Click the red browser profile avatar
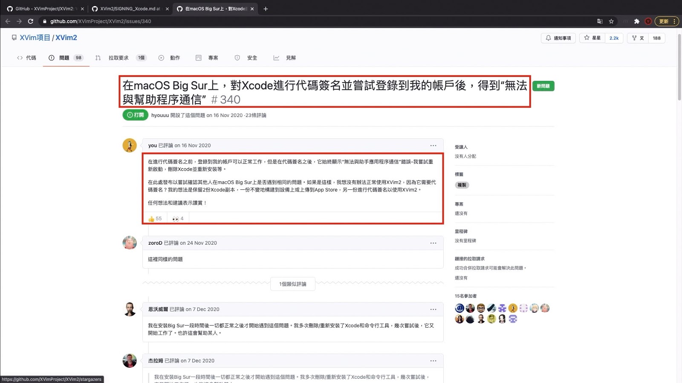 [x=648, y=21]
